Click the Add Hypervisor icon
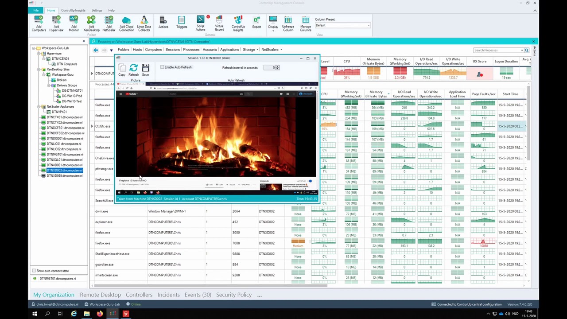This screenshot has height=319, width=567. point(56,23)
